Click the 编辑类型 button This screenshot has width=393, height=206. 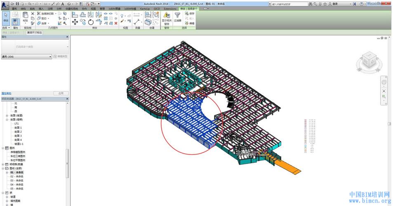click(61, 56)
